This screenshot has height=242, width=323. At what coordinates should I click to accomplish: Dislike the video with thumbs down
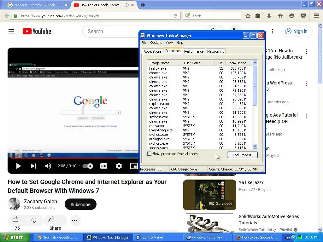[34, 220]
